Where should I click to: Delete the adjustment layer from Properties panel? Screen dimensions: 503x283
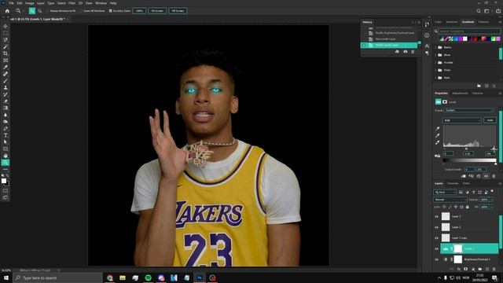[x=494, y=176]
